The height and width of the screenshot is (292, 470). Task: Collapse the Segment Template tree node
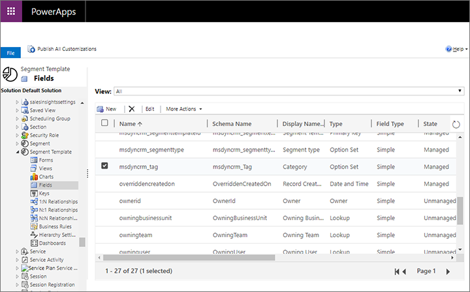pyautogui.click(x=18, y=152)
